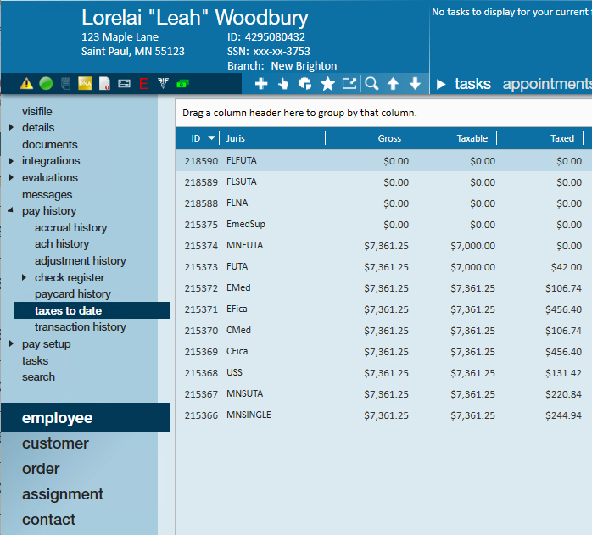Open the tasks tab in the header
The height and width of the screenshot is (535, 592).
tap(472, 84)
